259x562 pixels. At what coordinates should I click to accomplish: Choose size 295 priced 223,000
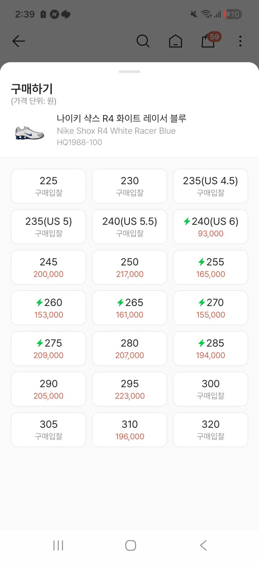tap(129, 389)
